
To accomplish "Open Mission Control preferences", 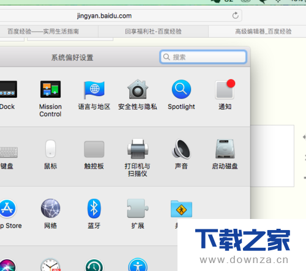I will click(x=50, y=89).
